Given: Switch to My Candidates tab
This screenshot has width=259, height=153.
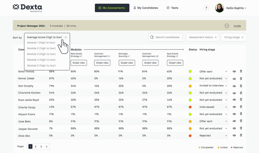Looking at the screenshot, I should 146,8.
